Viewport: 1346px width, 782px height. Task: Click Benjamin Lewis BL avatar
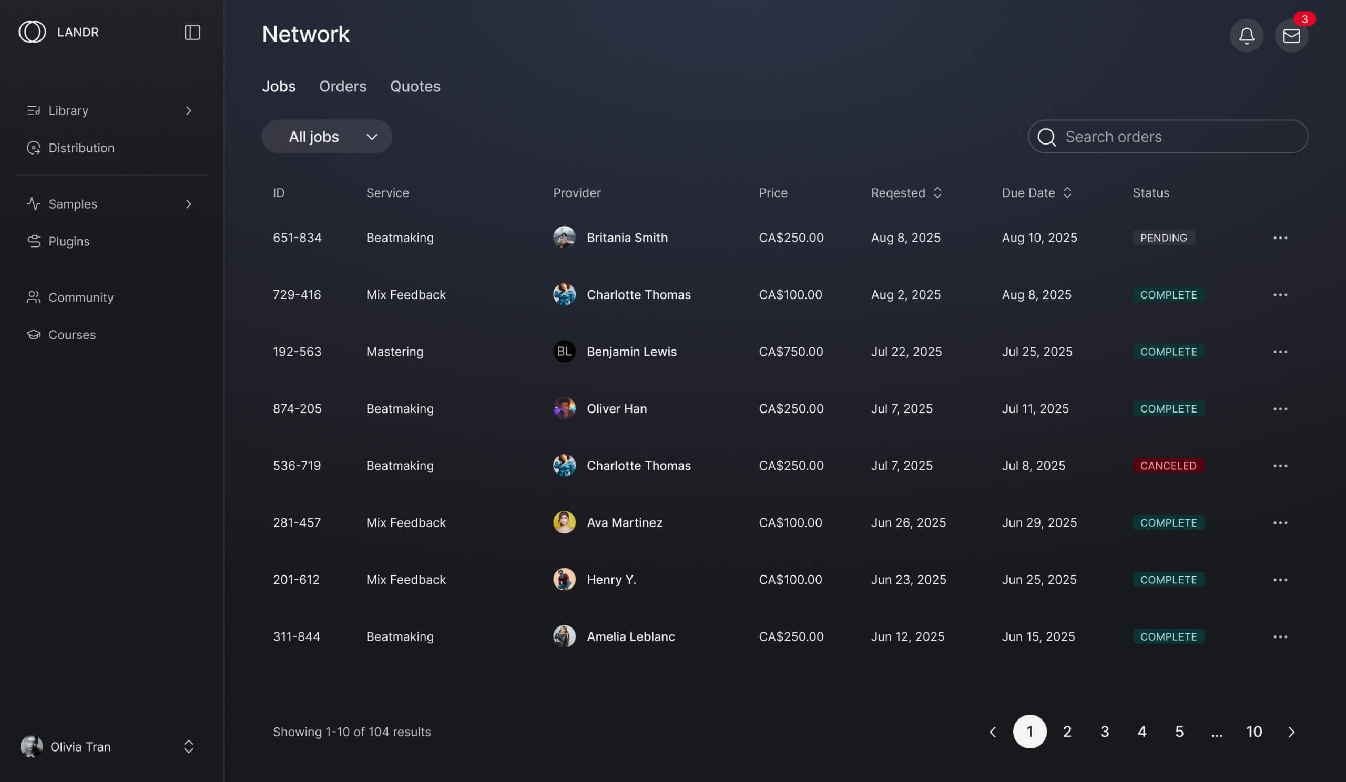click(564, 352)
